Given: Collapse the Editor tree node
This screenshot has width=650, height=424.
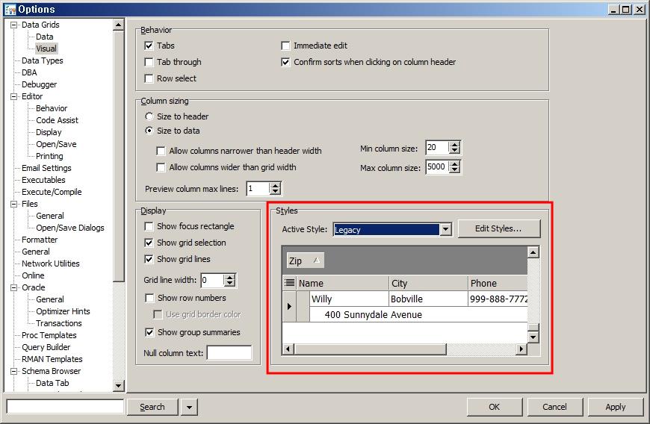Looking at the screenshot, I should coord(14,96).
